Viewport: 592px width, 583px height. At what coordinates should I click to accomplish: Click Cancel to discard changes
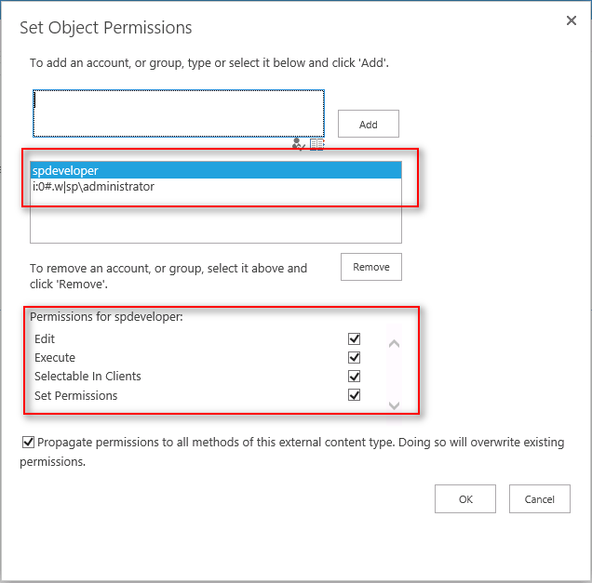[x=540, y=499]
